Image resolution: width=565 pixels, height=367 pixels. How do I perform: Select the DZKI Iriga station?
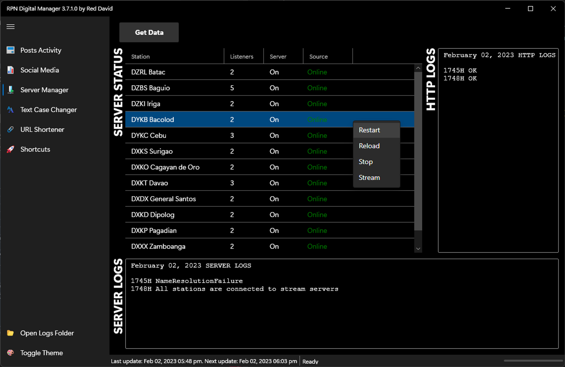[270, 104]
